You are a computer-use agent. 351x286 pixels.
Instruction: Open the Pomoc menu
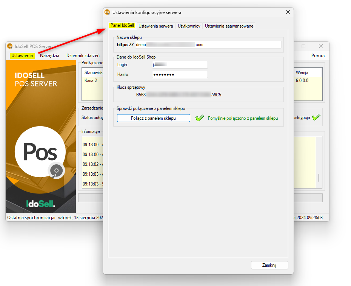pos(318,56)
